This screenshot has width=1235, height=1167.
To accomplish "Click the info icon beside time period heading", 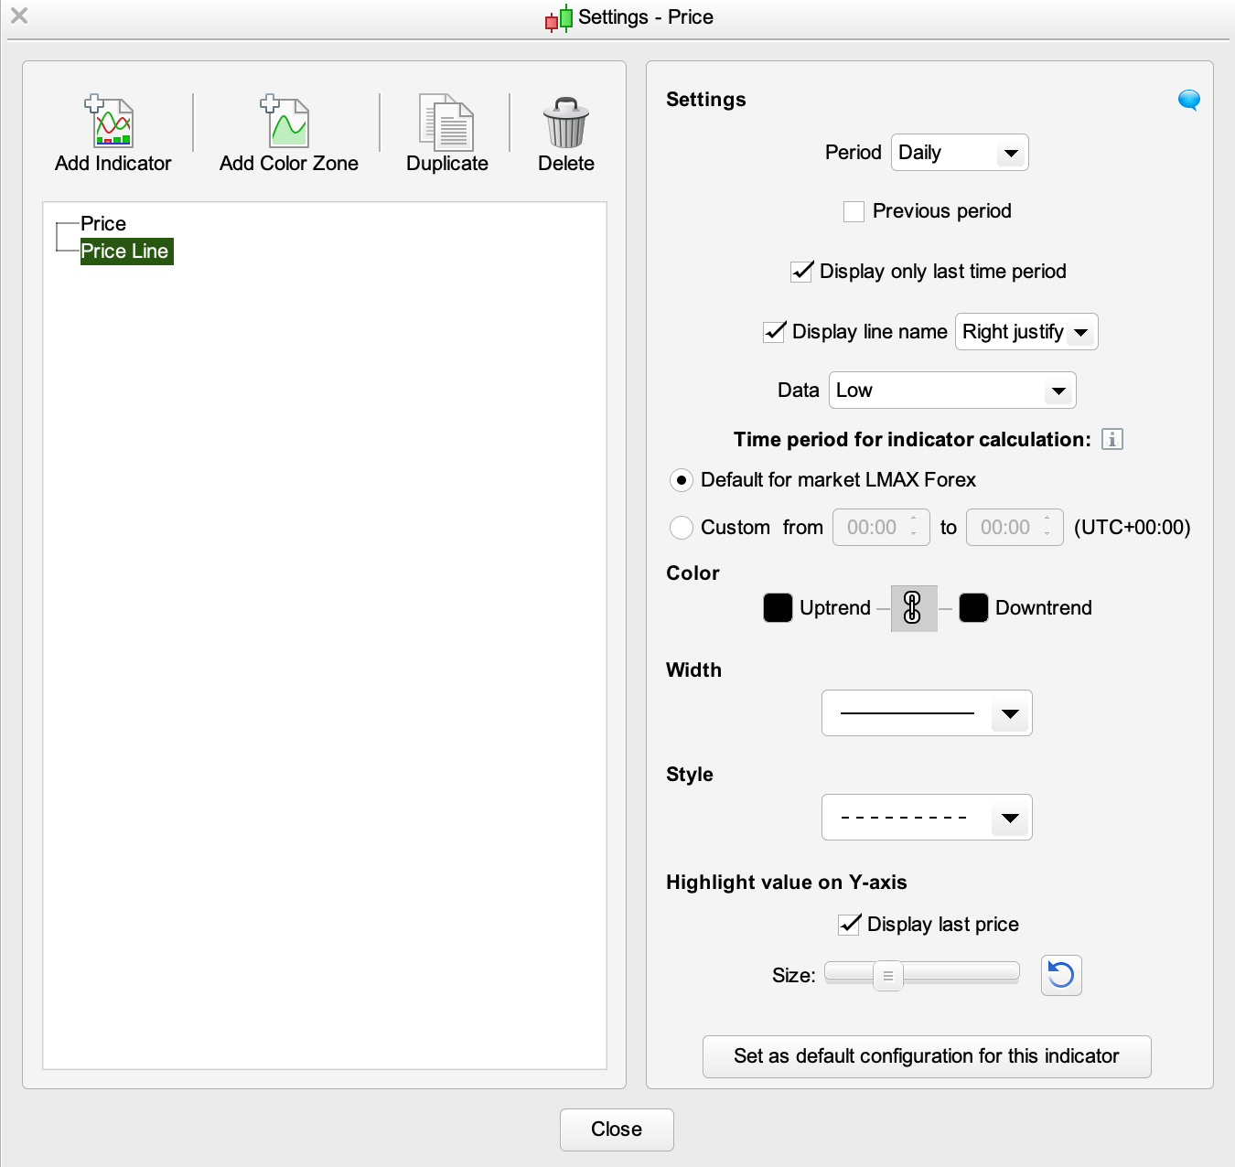I will pos(1111,439).
